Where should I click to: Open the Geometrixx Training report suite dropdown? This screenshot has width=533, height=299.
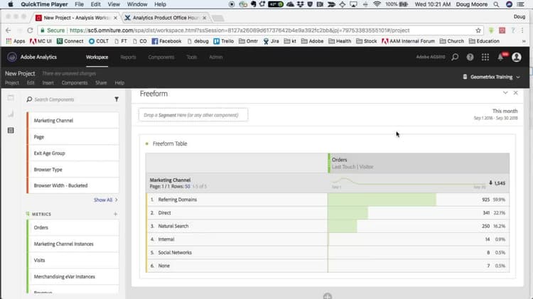point(492,77)
